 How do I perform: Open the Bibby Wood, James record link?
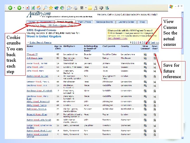36,105
